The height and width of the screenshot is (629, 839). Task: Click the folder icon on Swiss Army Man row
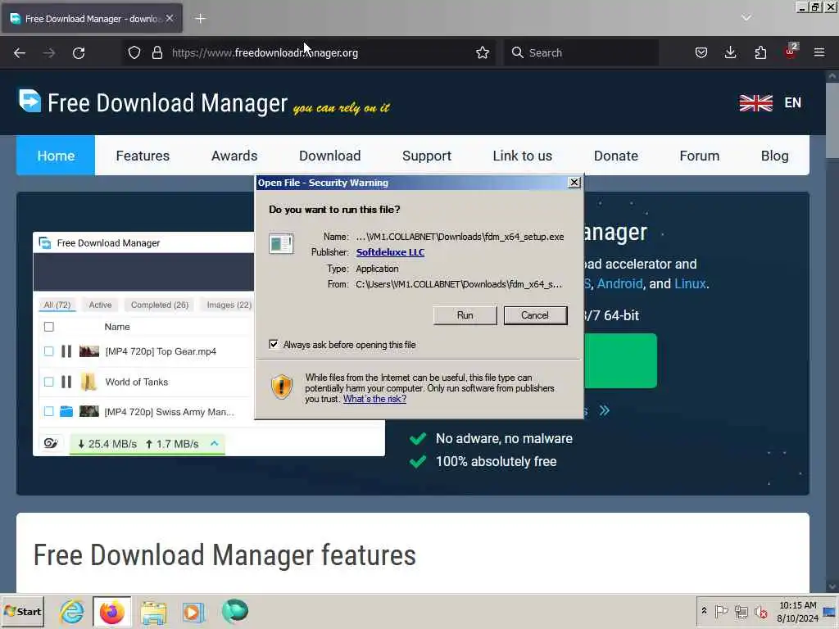66,411
